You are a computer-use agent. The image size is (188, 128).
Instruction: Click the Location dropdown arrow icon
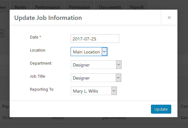(x=104, y=52)
